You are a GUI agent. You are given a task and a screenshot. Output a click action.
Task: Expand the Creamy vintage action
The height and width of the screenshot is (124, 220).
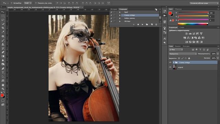pyautogui.click(x=120, y=15)
